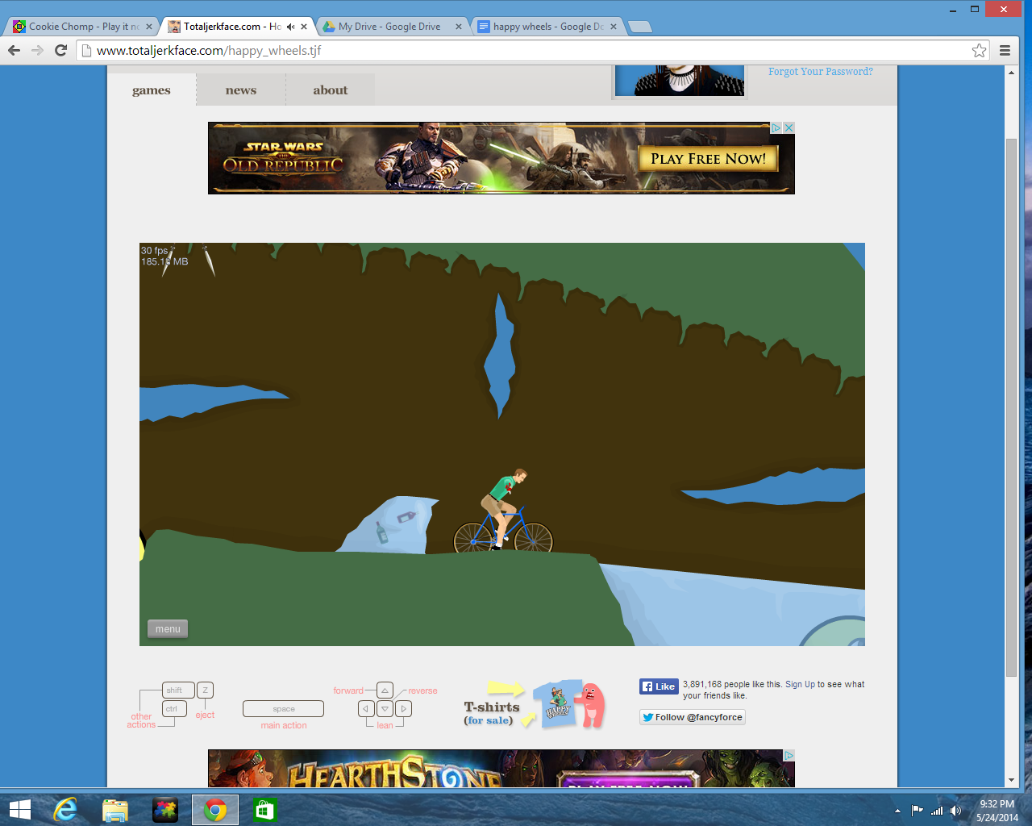Open File Explorer from the taskbar
This screenshot has height=826, width=1032.
[115, 810]
